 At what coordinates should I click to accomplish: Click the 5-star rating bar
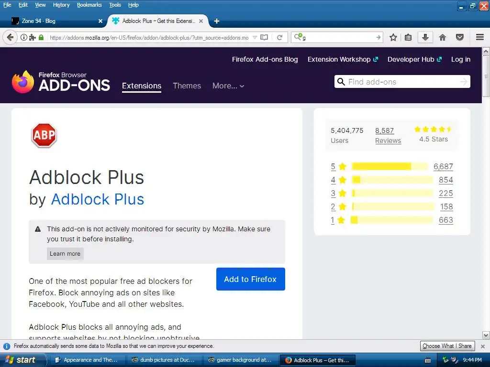390,166
